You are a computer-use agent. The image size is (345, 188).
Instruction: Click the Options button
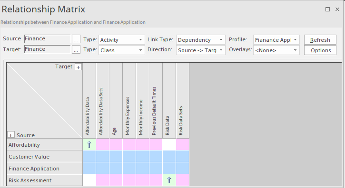point(320,50)
